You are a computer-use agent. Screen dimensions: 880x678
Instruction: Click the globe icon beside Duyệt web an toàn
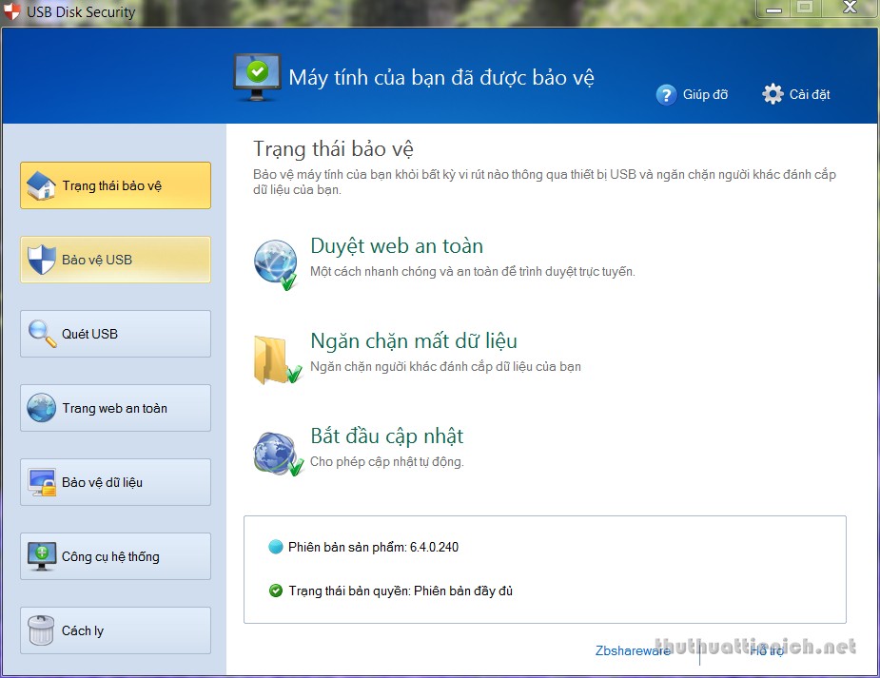click(x=276, y=264)
